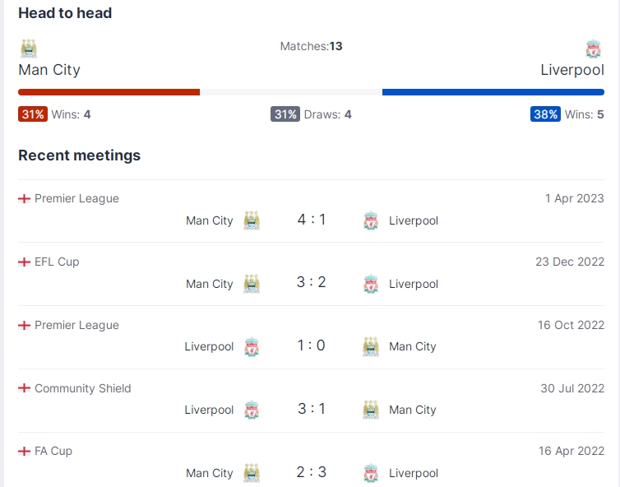Viewport: 620px width, 487px height.
Task: Open the 2 : 3 FA Cup score
Action: pos(312,471)
